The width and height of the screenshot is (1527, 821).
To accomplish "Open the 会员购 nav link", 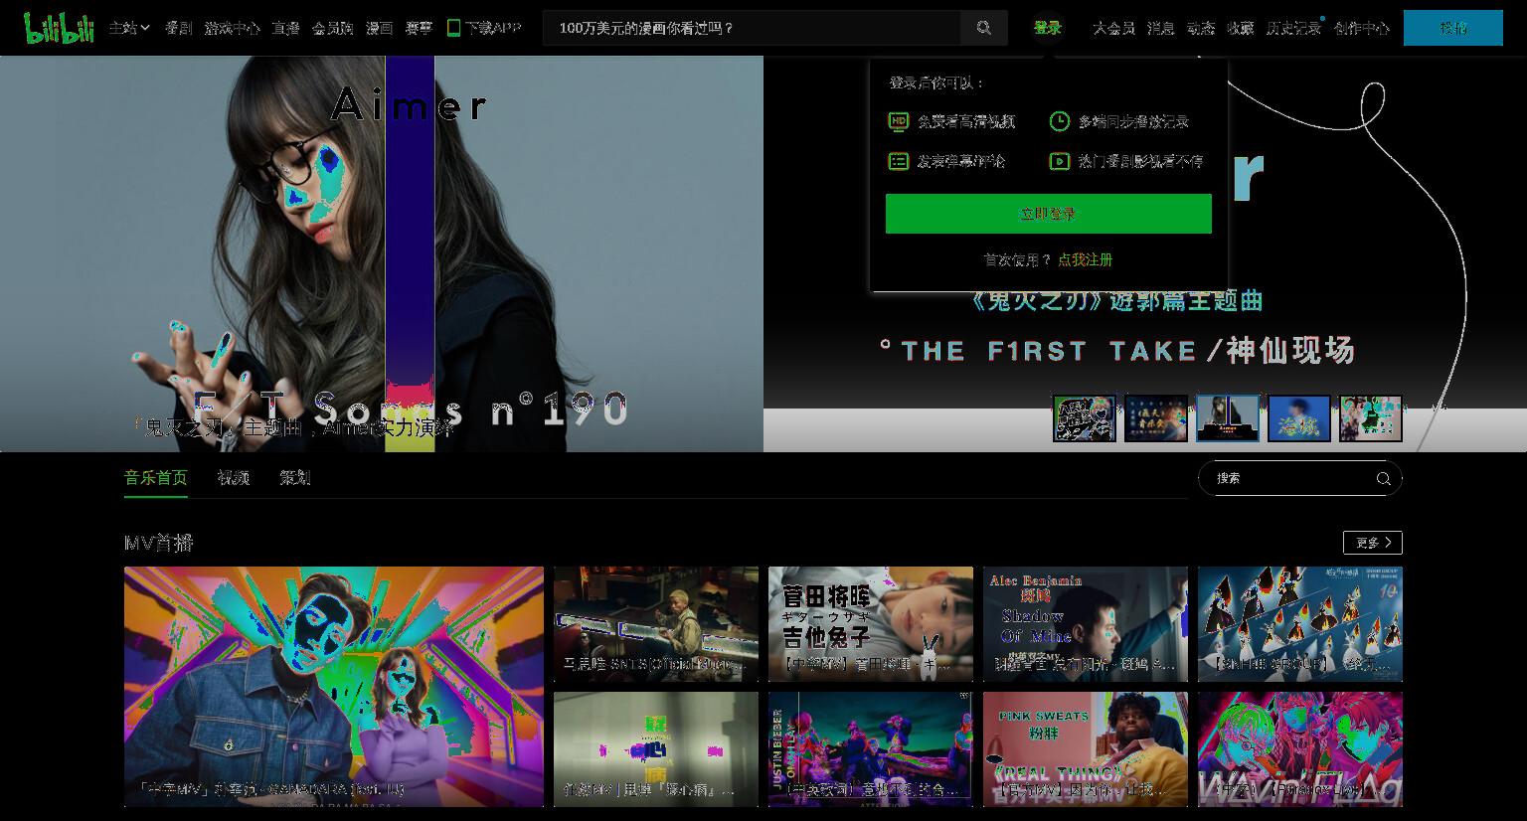I will [332, 28].
